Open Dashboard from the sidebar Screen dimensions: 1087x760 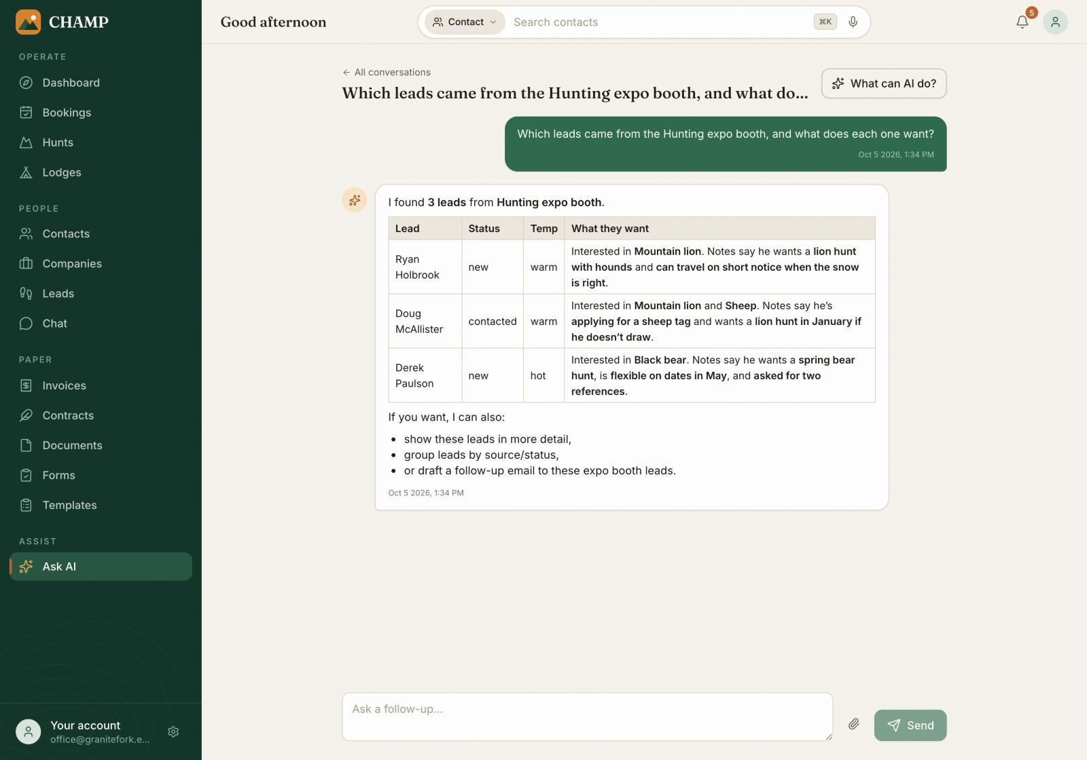click(x=101, y=83)
